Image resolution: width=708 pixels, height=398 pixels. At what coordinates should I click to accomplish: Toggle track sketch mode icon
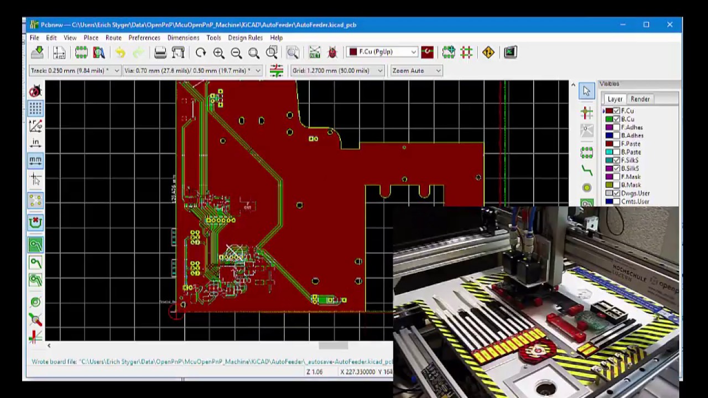coord(35,320)
